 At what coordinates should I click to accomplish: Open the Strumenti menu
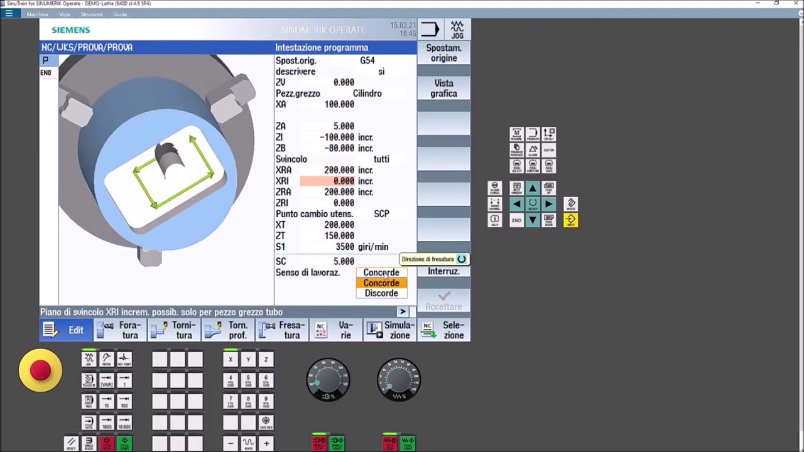pyautogui.click(x=92, y=14)
